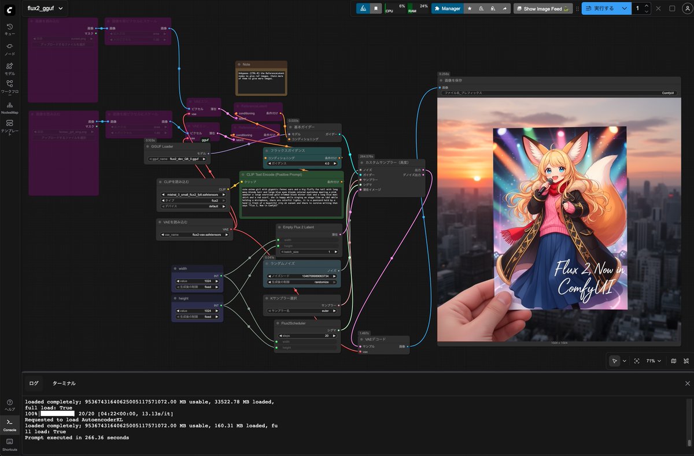This screenshot has width=694, height=456.
Task: Close the bottom log panel
Action: click(687, 383)
